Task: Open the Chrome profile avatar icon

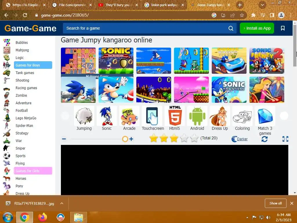Action: (x=281, y=15)
